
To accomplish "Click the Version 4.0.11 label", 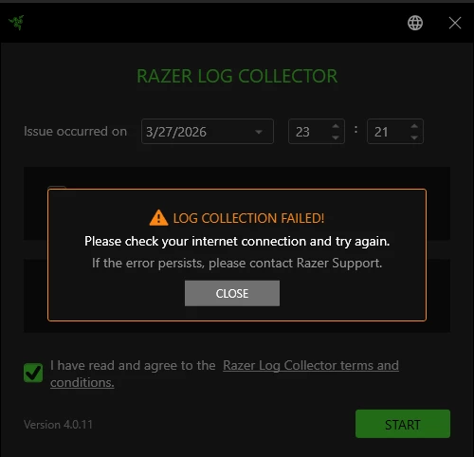I will [x=58, y=425].
